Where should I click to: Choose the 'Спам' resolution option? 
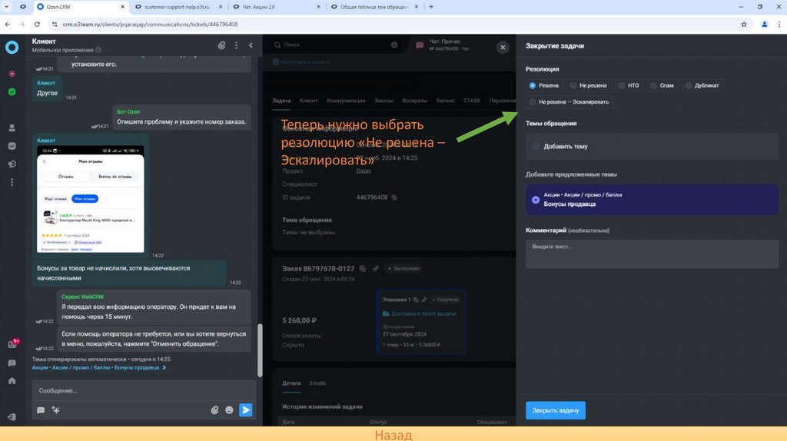653,85
